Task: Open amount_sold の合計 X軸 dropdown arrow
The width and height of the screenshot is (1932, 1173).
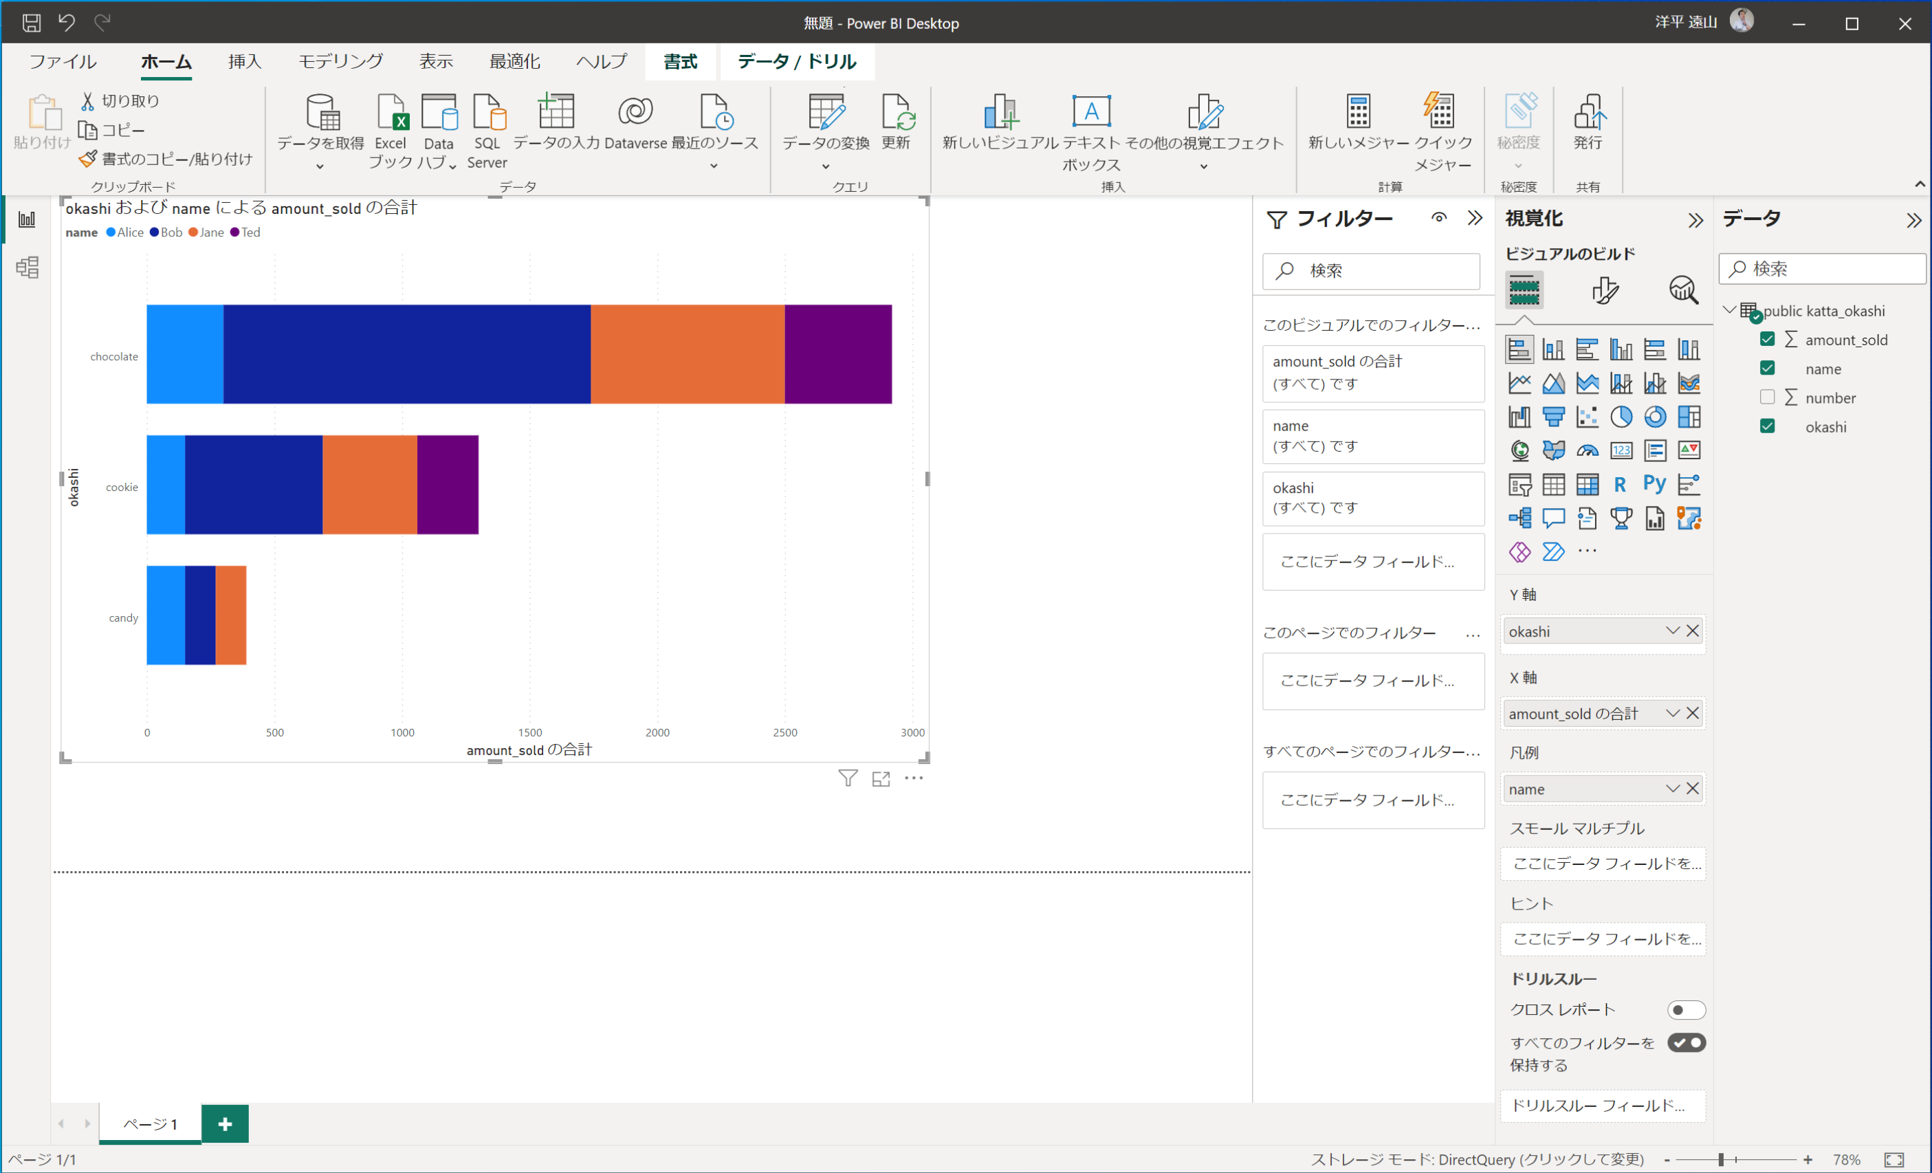Action: tap(1671, 713)
